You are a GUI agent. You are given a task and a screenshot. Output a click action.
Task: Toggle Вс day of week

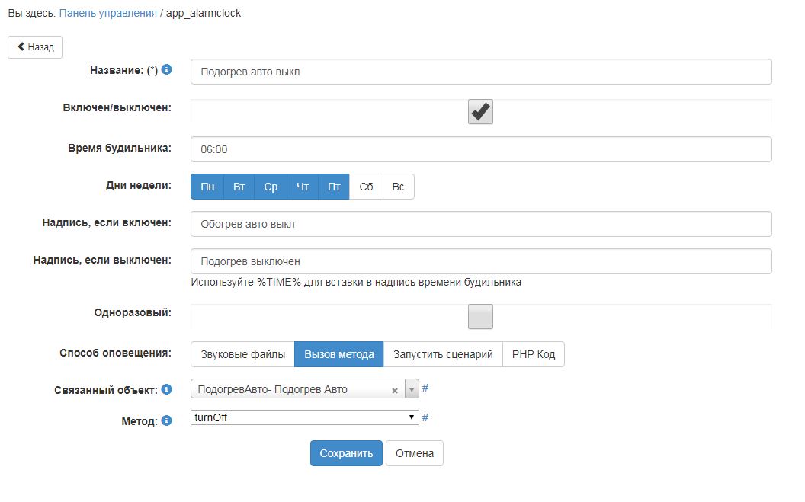(398, 187)
